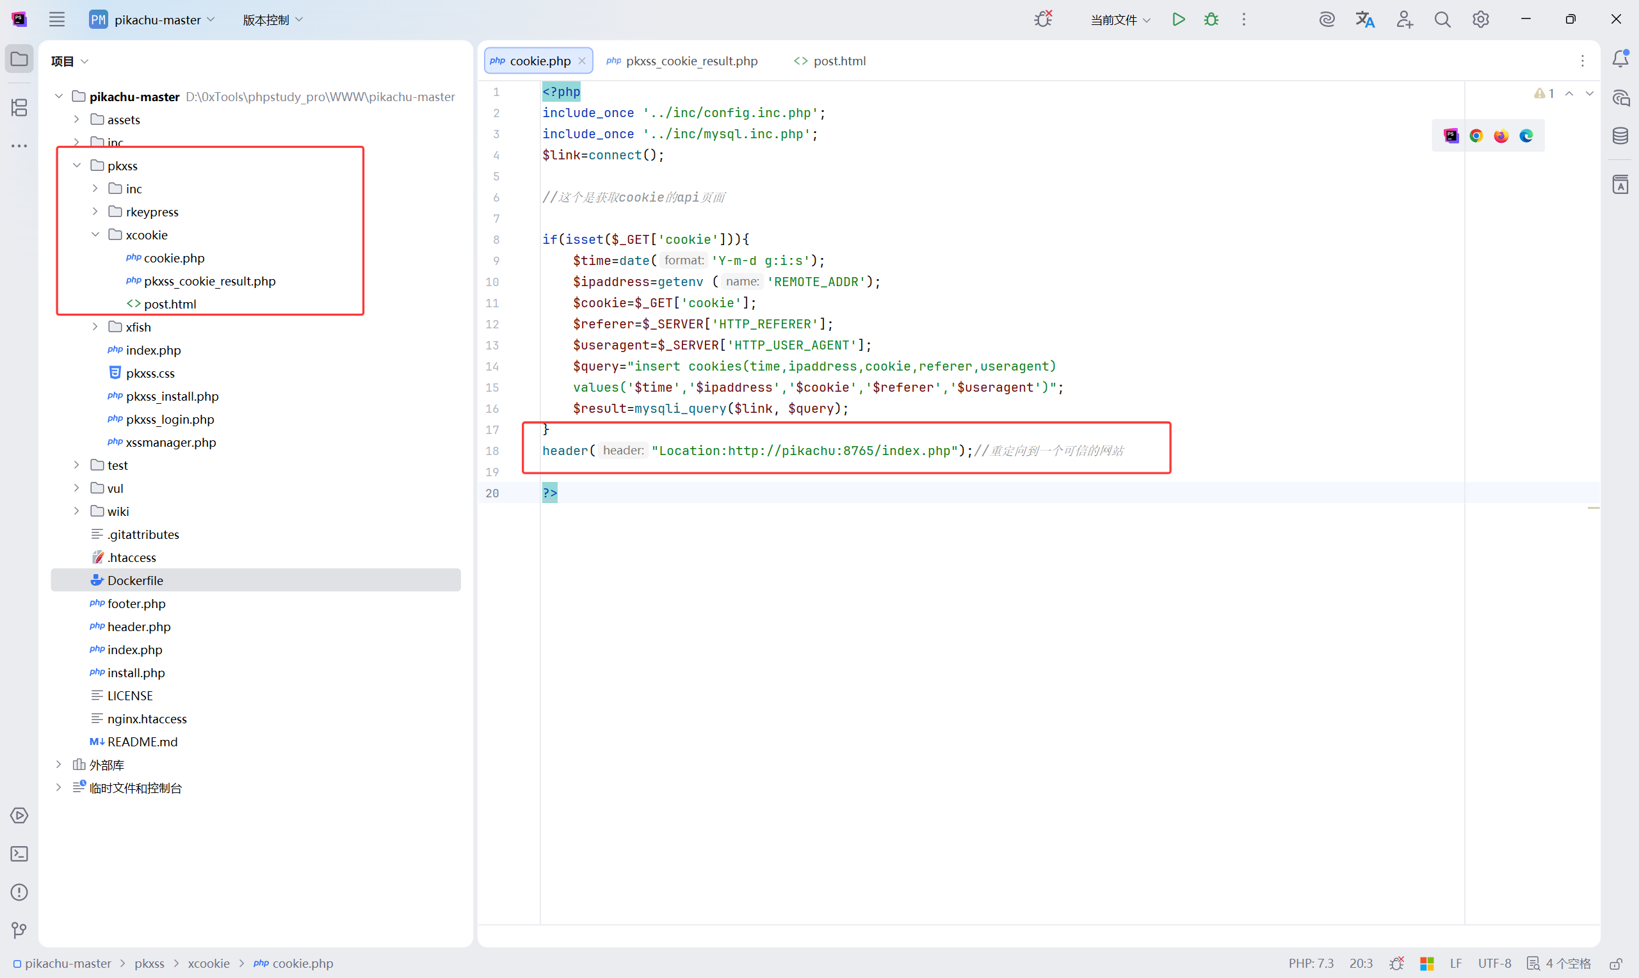
Task: Switch to the post.html editor tab
Action: coord(838,61)
